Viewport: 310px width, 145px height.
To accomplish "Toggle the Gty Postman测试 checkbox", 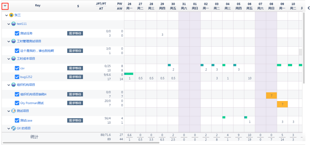I will click(x=17, y=103).
